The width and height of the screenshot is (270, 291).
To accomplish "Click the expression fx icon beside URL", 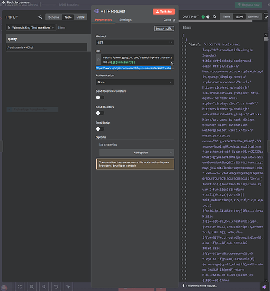I will tap(99, 59).
